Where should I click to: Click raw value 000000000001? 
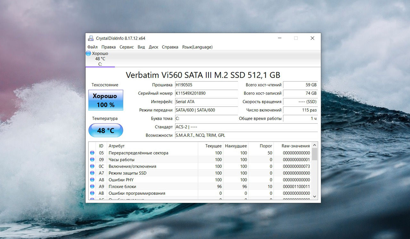[x=296, y=160]
